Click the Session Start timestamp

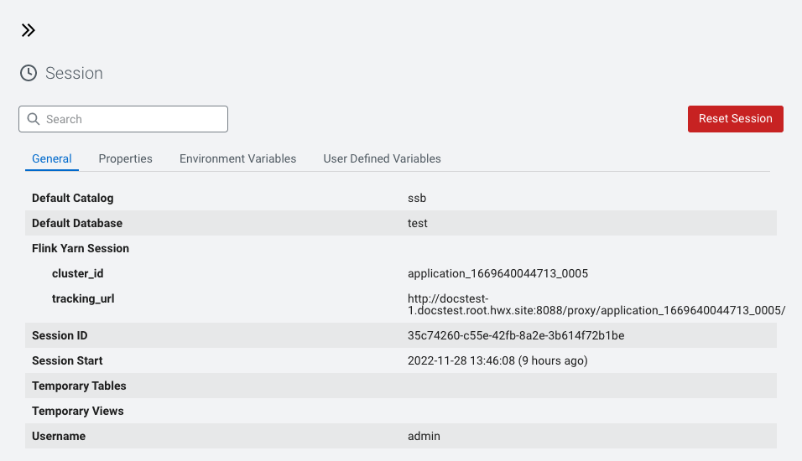tap(497, 360)
